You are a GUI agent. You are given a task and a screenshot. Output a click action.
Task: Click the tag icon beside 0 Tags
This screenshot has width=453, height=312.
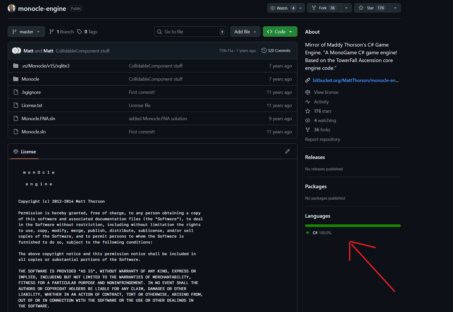79,32
